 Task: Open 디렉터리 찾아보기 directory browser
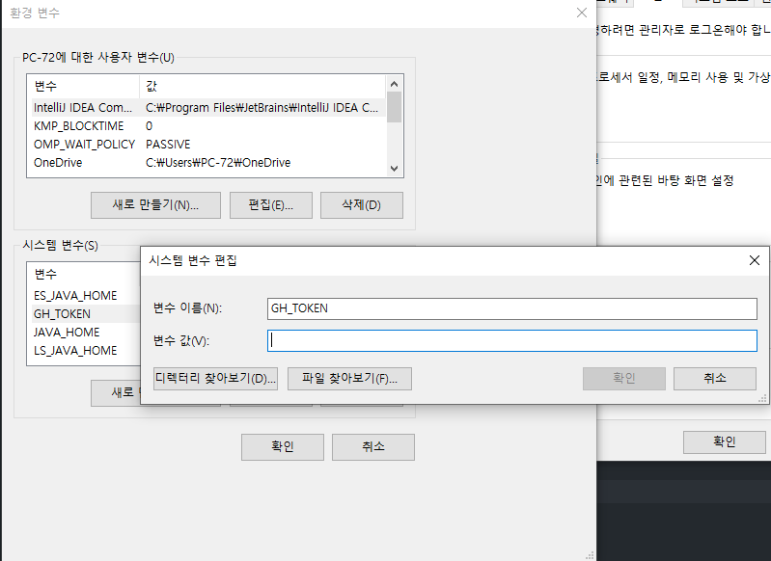click(215, 379)
